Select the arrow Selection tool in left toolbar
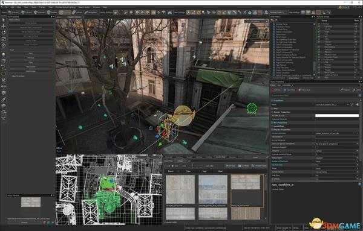Screen dimensions: 363x231 point(4,21)
